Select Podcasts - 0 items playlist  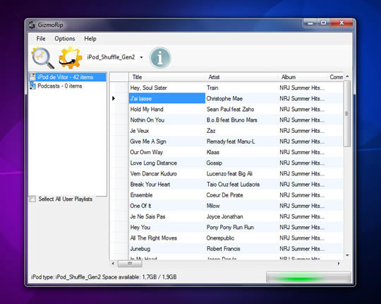coord(59,86)
